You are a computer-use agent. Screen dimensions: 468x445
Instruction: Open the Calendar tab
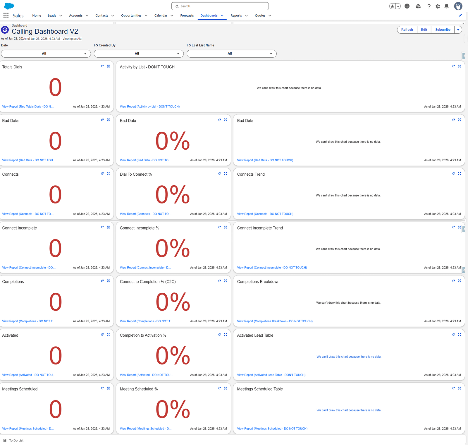pyautogui.click(x=161, y=16)
